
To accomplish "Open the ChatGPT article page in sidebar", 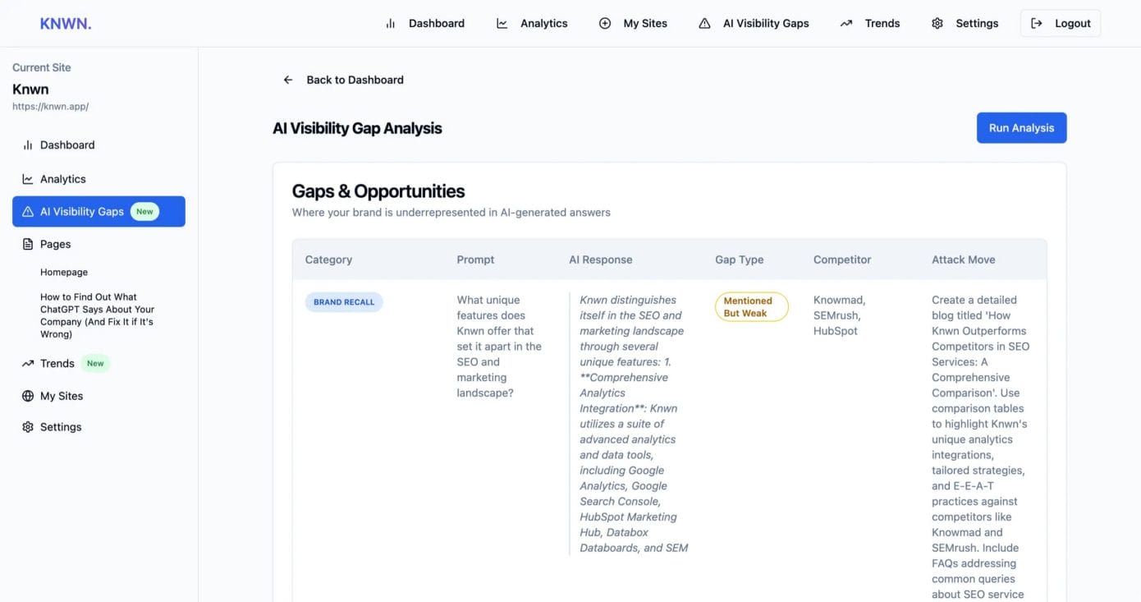I will click(97, 315).
